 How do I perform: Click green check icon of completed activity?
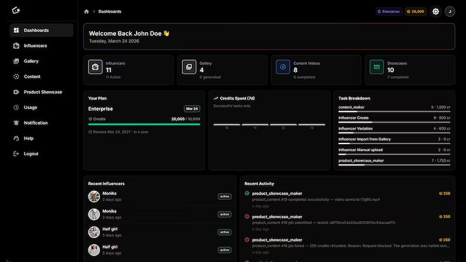(x=247, y=193)
